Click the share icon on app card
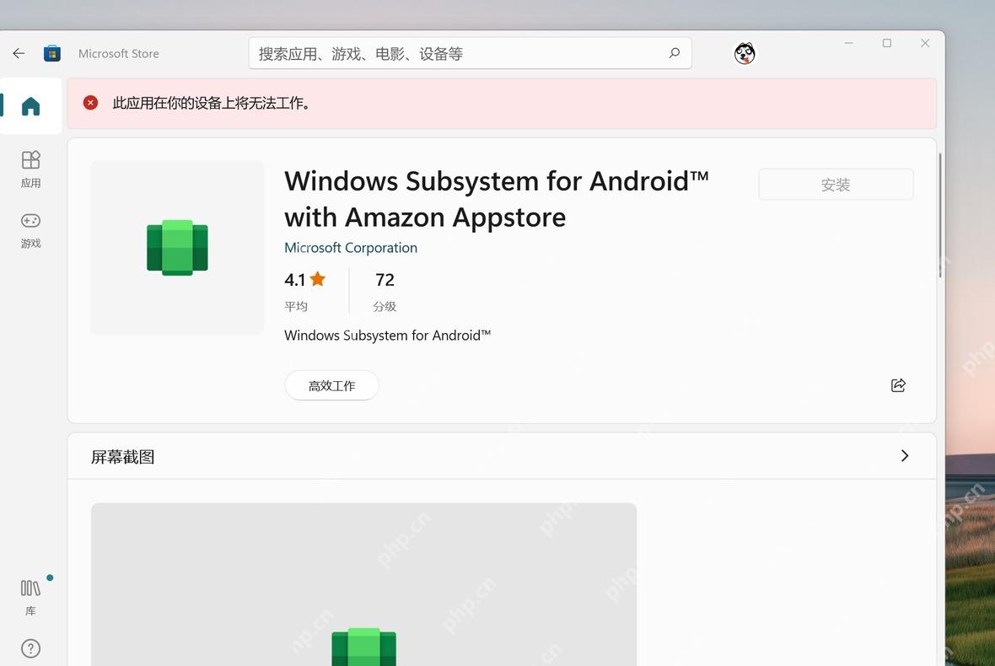 (898, 385)
